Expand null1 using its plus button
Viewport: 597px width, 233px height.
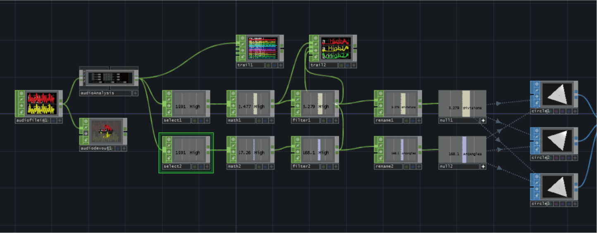[x=483, y=120]
